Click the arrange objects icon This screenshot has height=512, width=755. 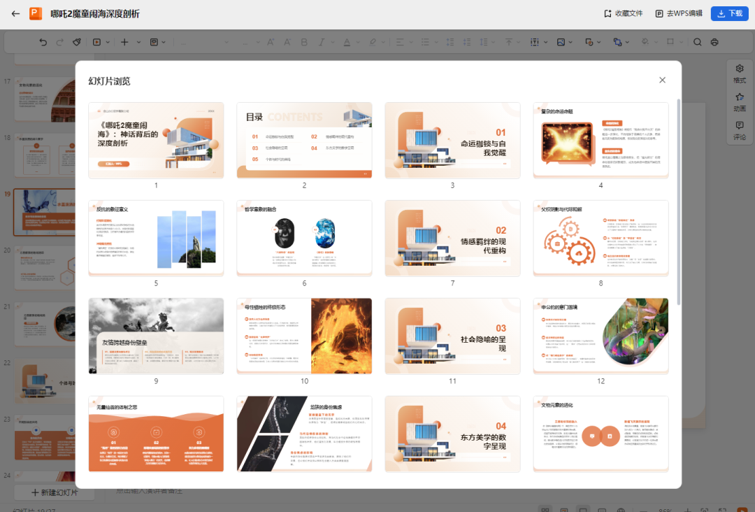coord(617,43)
